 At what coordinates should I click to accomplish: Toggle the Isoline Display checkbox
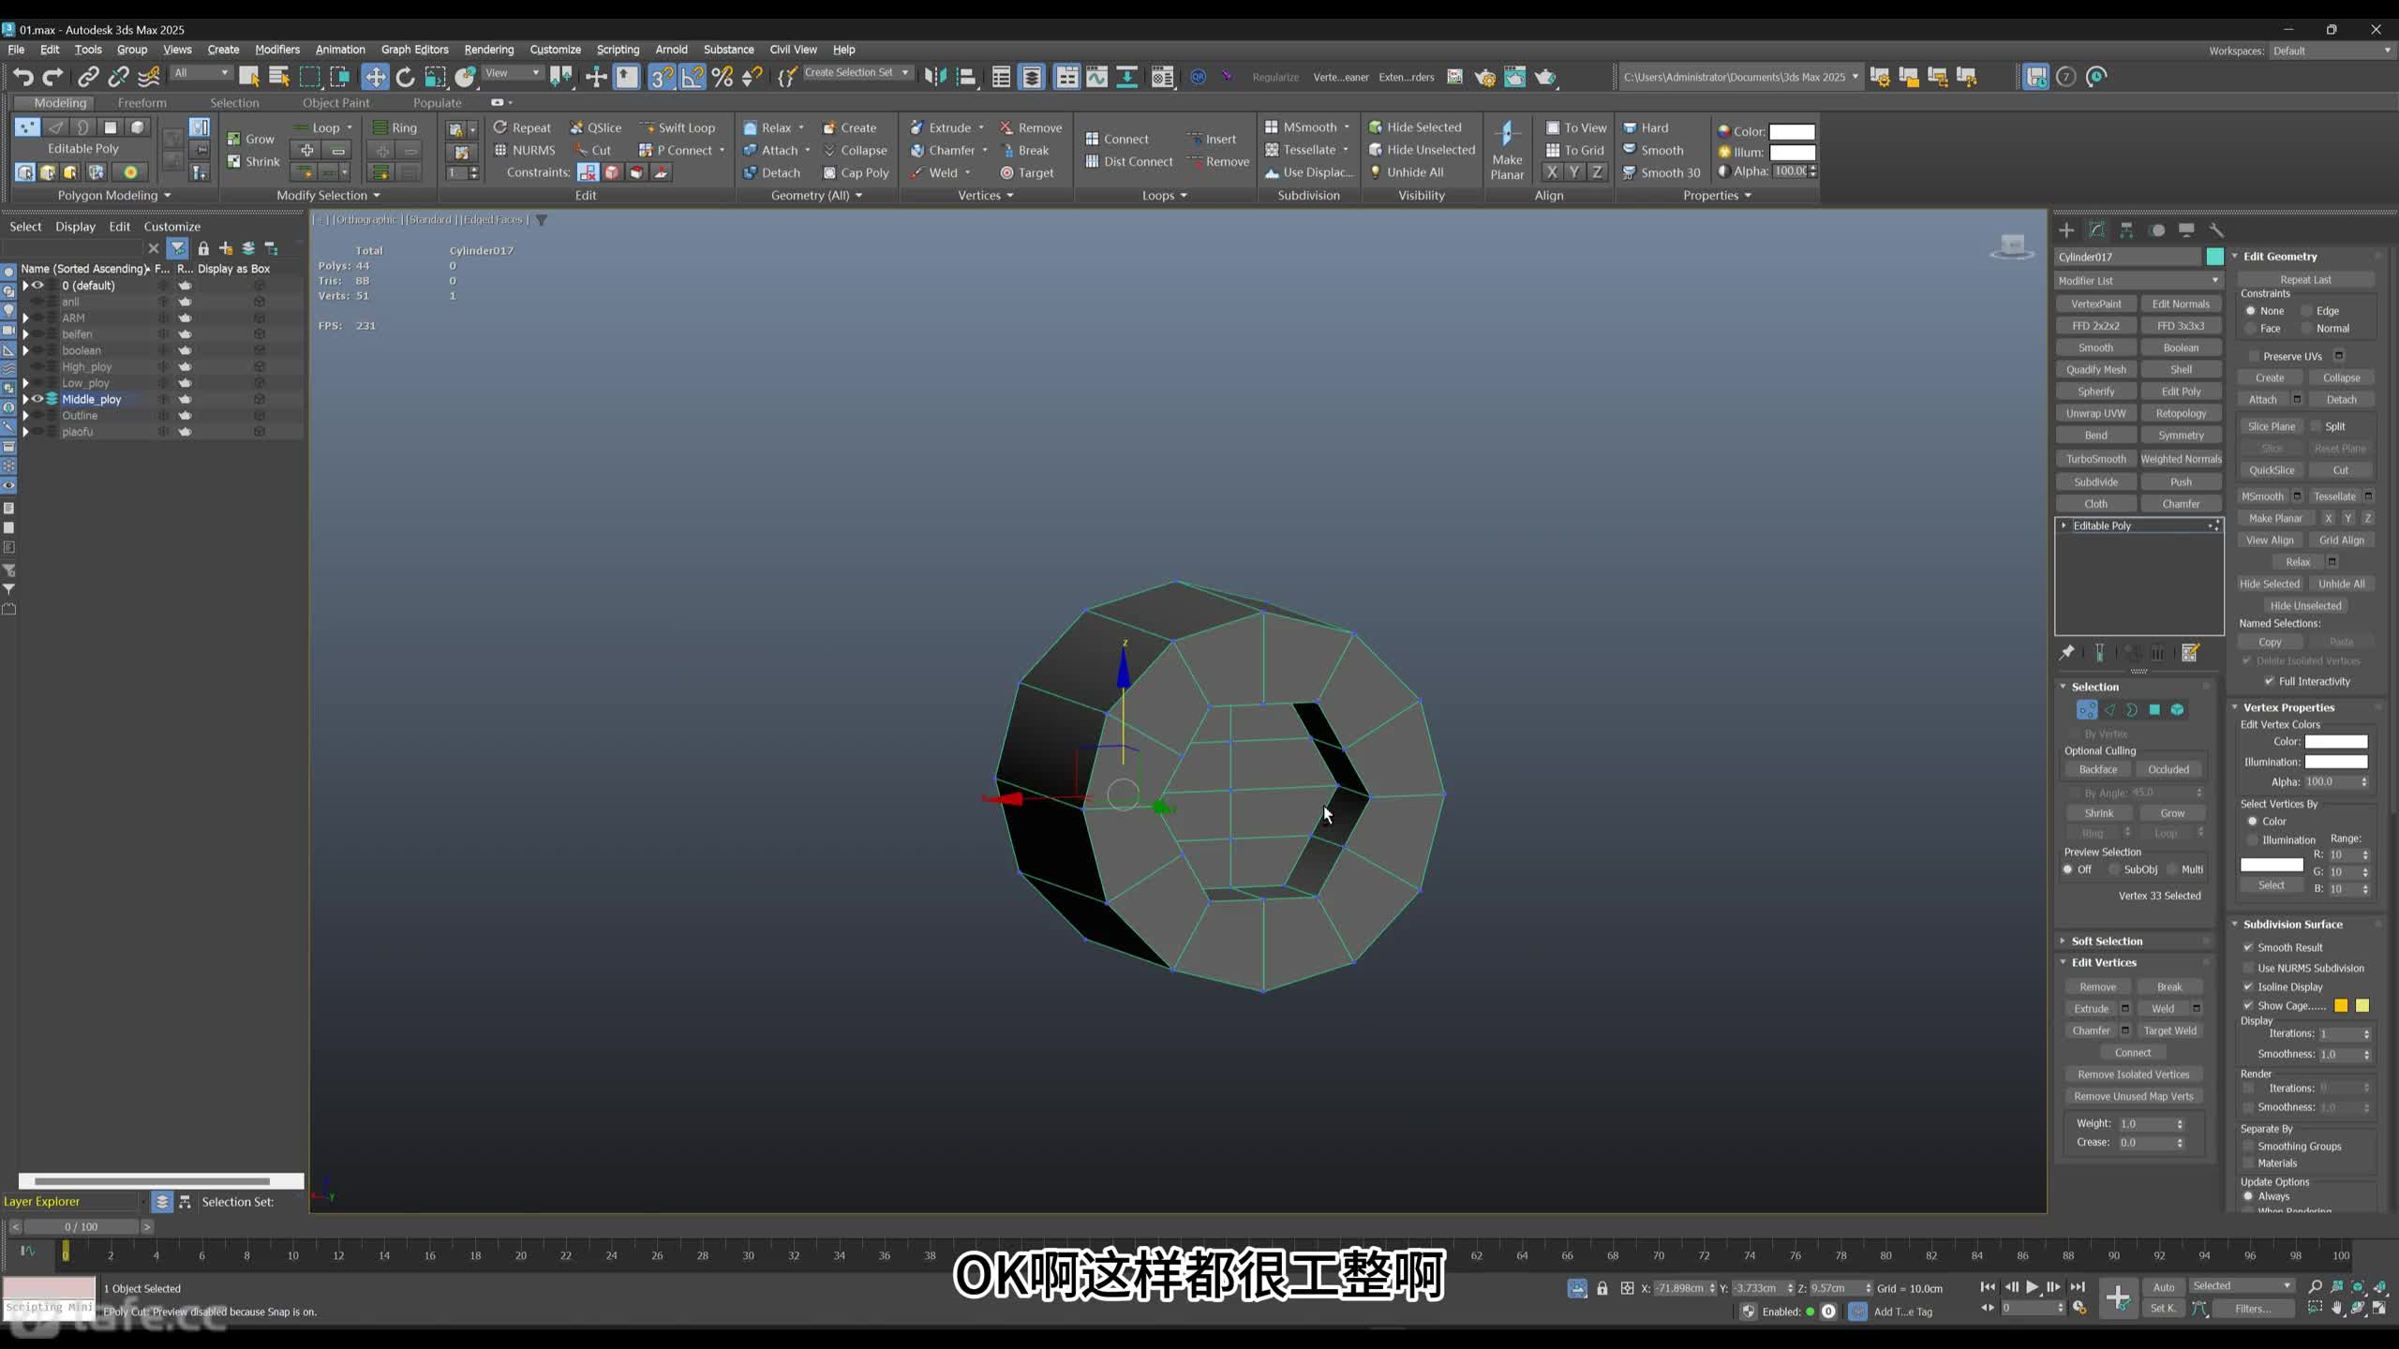2248,986
